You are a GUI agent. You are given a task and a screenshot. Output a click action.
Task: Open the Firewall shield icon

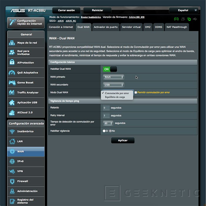(x=12, y=181)
